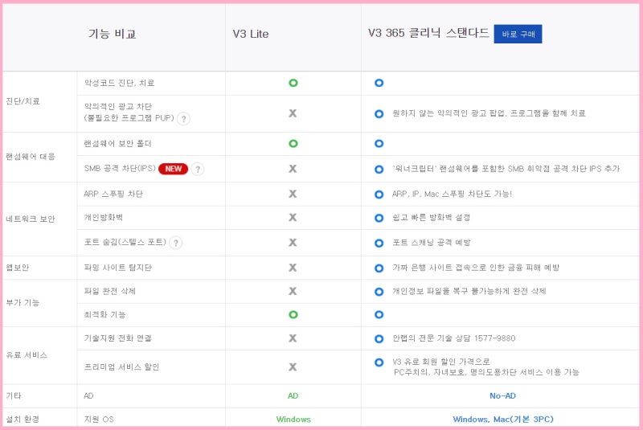This screenshot has width=643, height=430.
Task: Click '워너크립터' 랜섬웨어 SMB description text
Action: click(506, 169)
